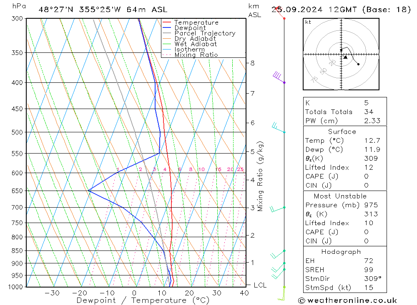Click the gray Parcel Trajectory legend swatch
The height and width of the screenshot is (305, 417).
pos(167,33)
